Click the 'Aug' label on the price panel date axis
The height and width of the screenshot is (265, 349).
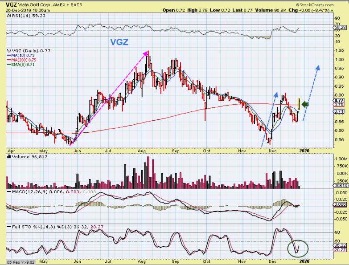point(142,151)
